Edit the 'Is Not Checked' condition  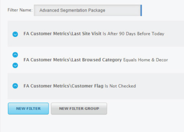(120, 86)
